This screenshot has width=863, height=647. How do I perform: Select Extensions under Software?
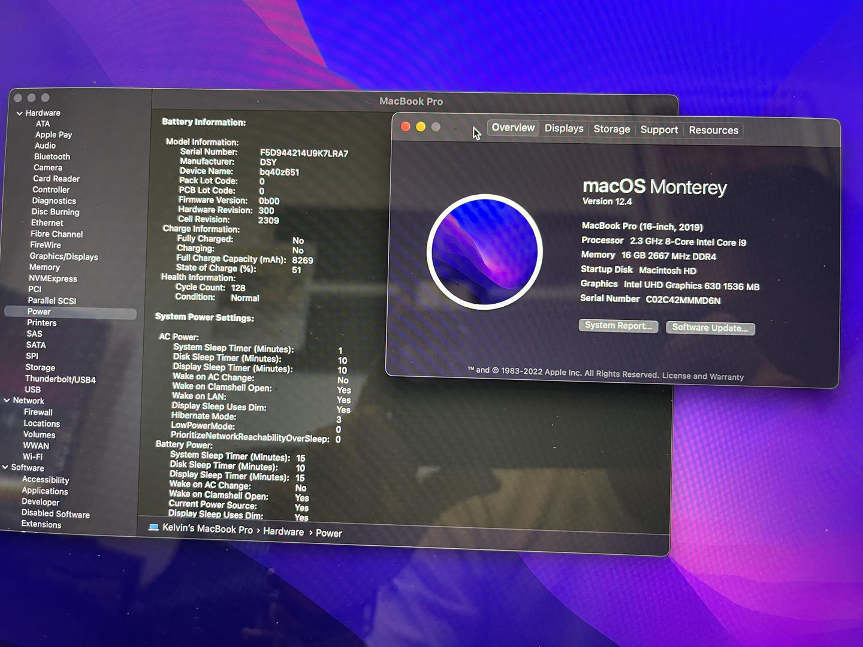(41, 524)
